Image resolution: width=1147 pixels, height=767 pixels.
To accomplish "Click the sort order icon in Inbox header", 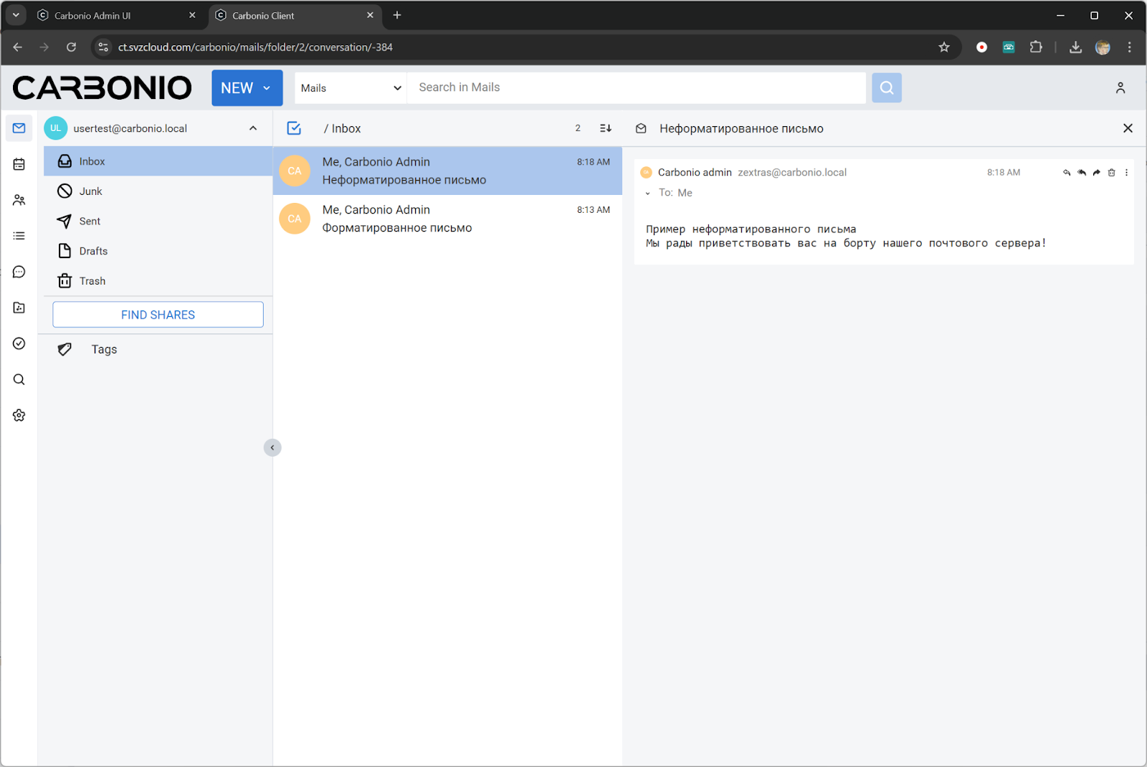I will pyautogui.click(x=606, y=128).
